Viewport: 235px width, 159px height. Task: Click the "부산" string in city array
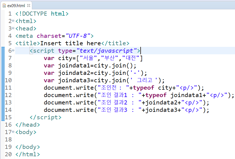[110, 58]
